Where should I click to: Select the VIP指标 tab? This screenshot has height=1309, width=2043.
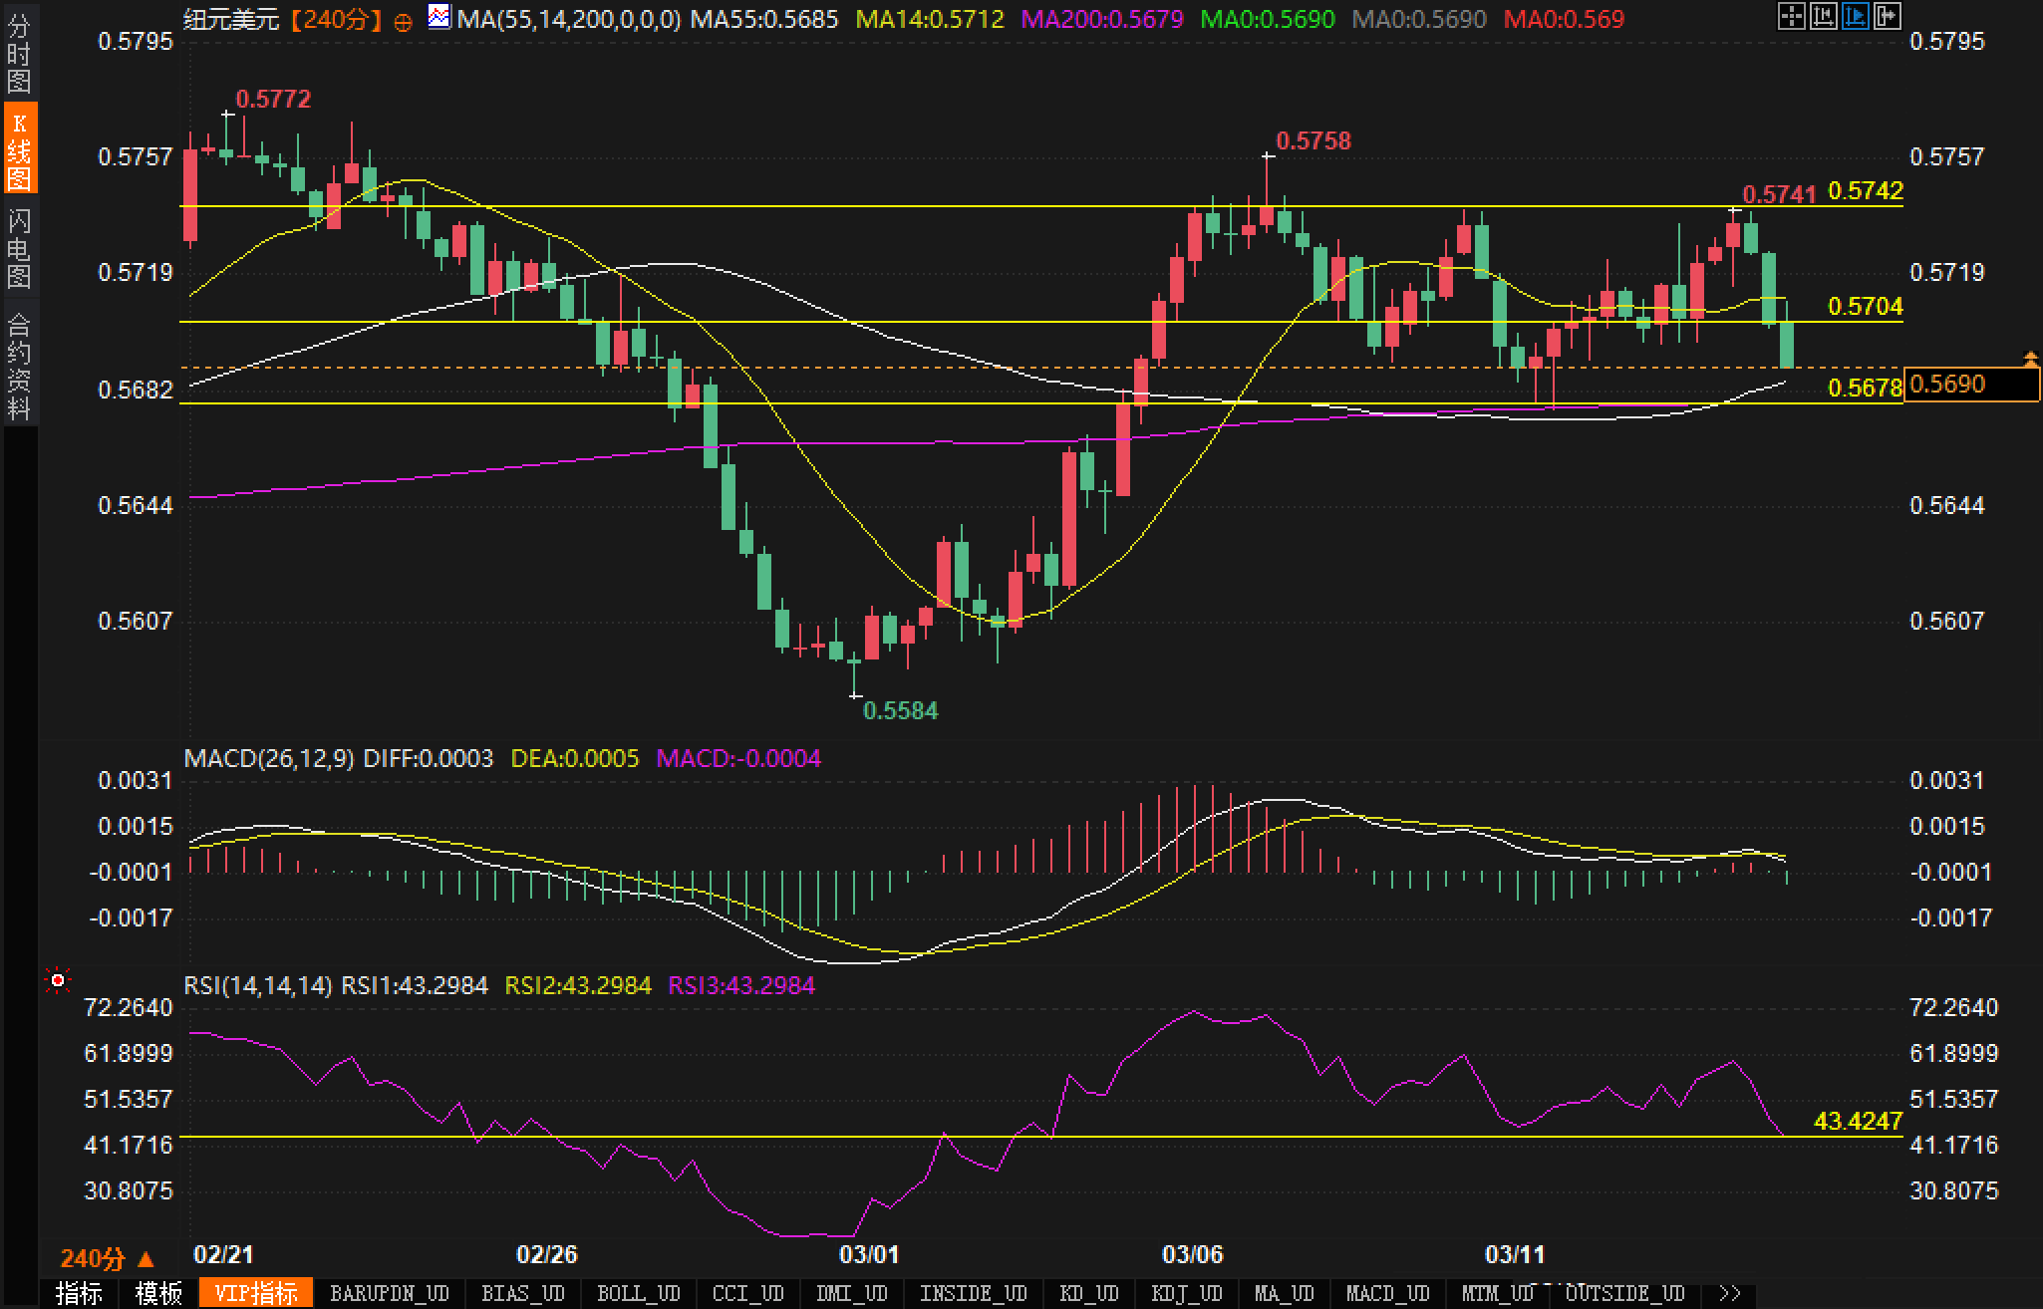256,1293
